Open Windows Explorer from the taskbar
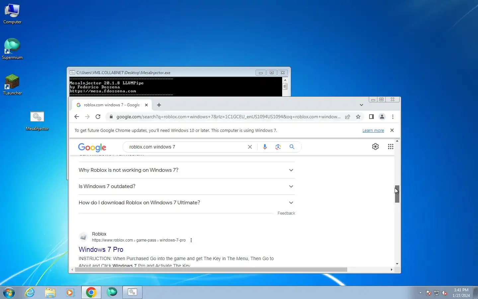 (x=50, y=292)
